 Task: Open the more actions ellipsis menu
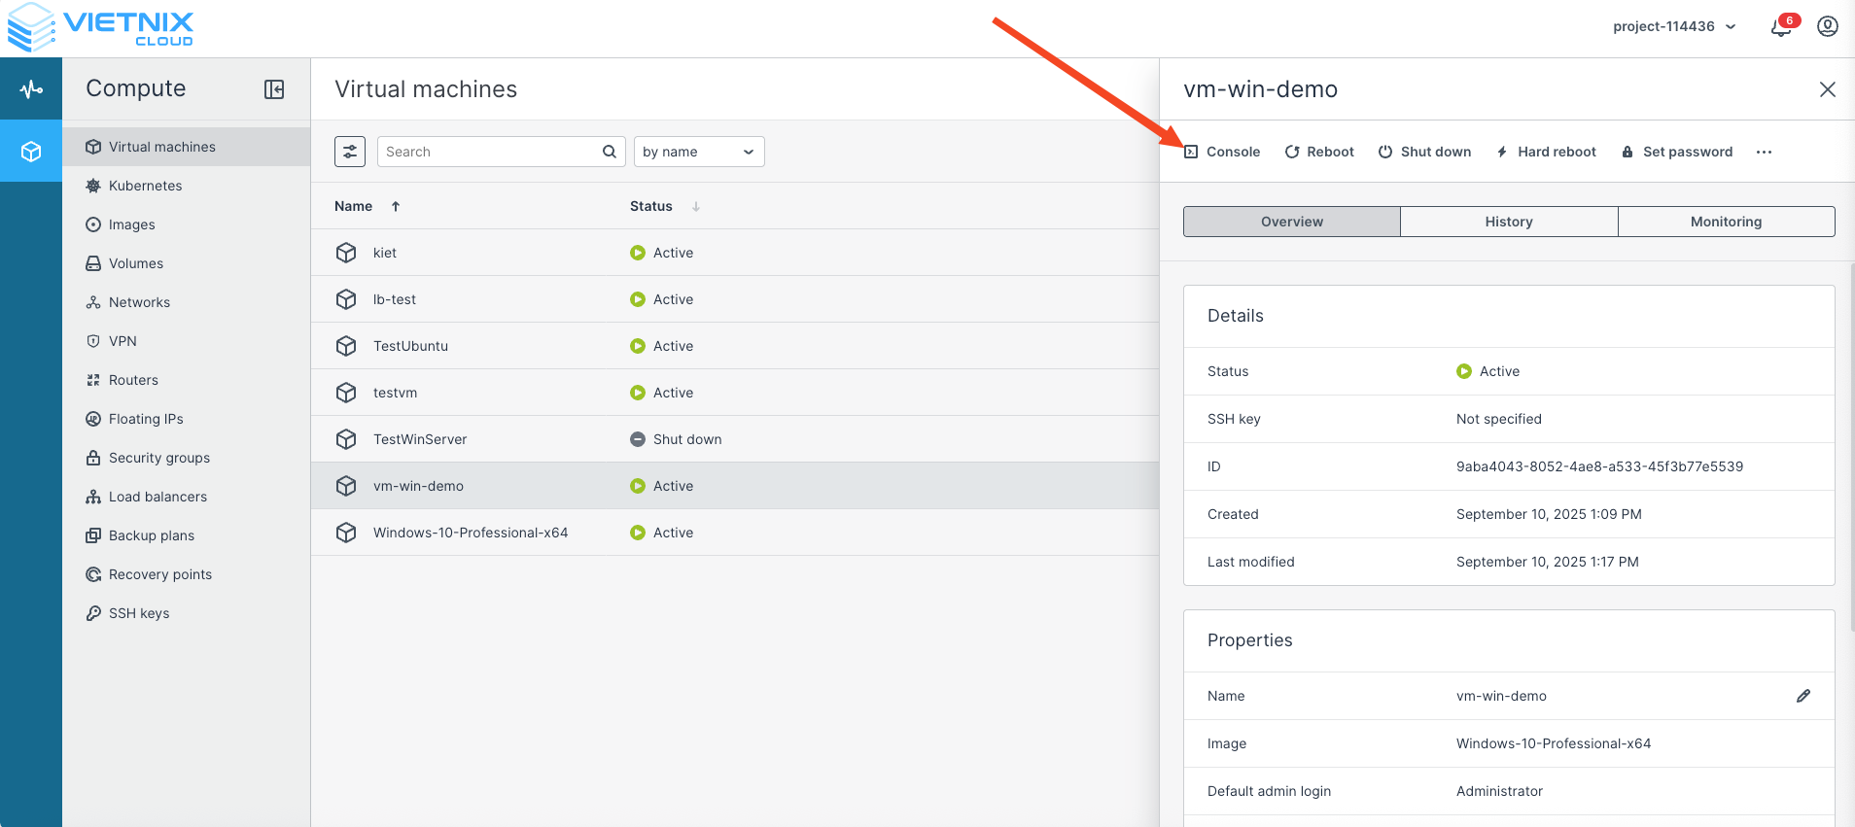click(1764, 152)
